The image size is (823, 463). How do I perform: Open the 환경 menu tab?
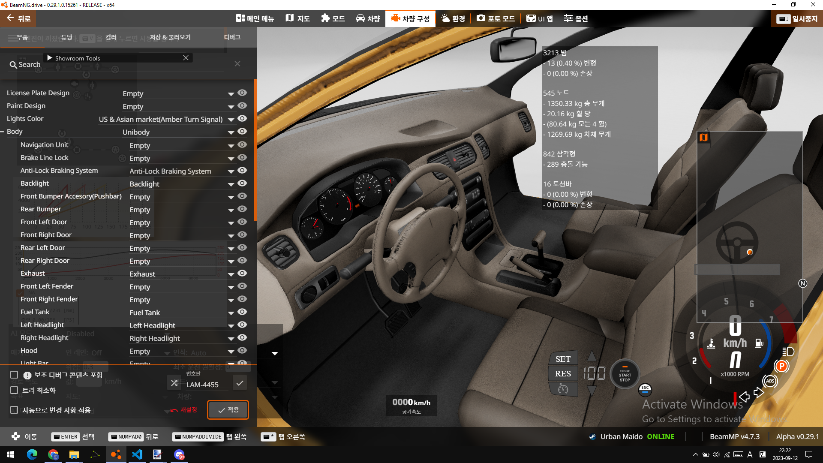[x=453, y=19]
